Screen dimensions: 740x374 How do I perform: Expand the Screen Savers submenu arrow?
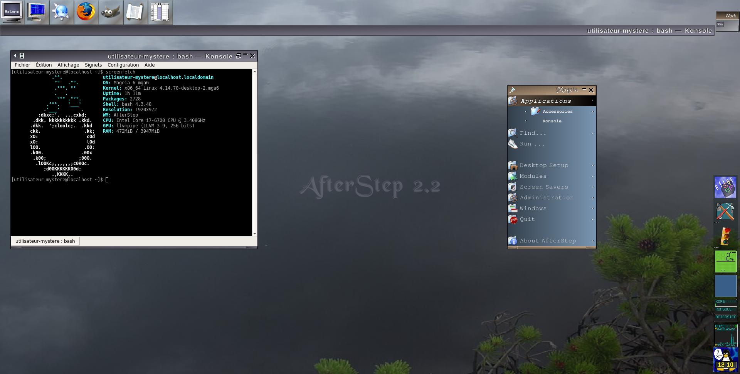(593, 187)
